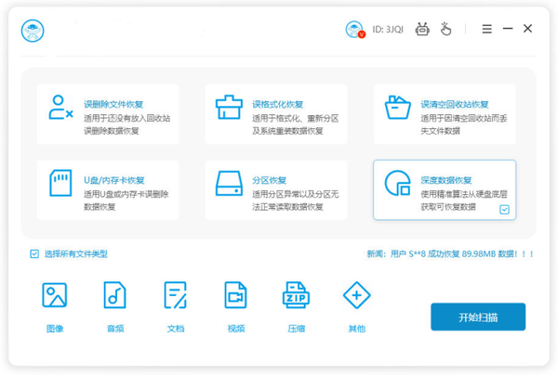Select the U盘/内存卡恢复 SD card icon
This screenshot has height=375, width=558.
pos(60,183)
